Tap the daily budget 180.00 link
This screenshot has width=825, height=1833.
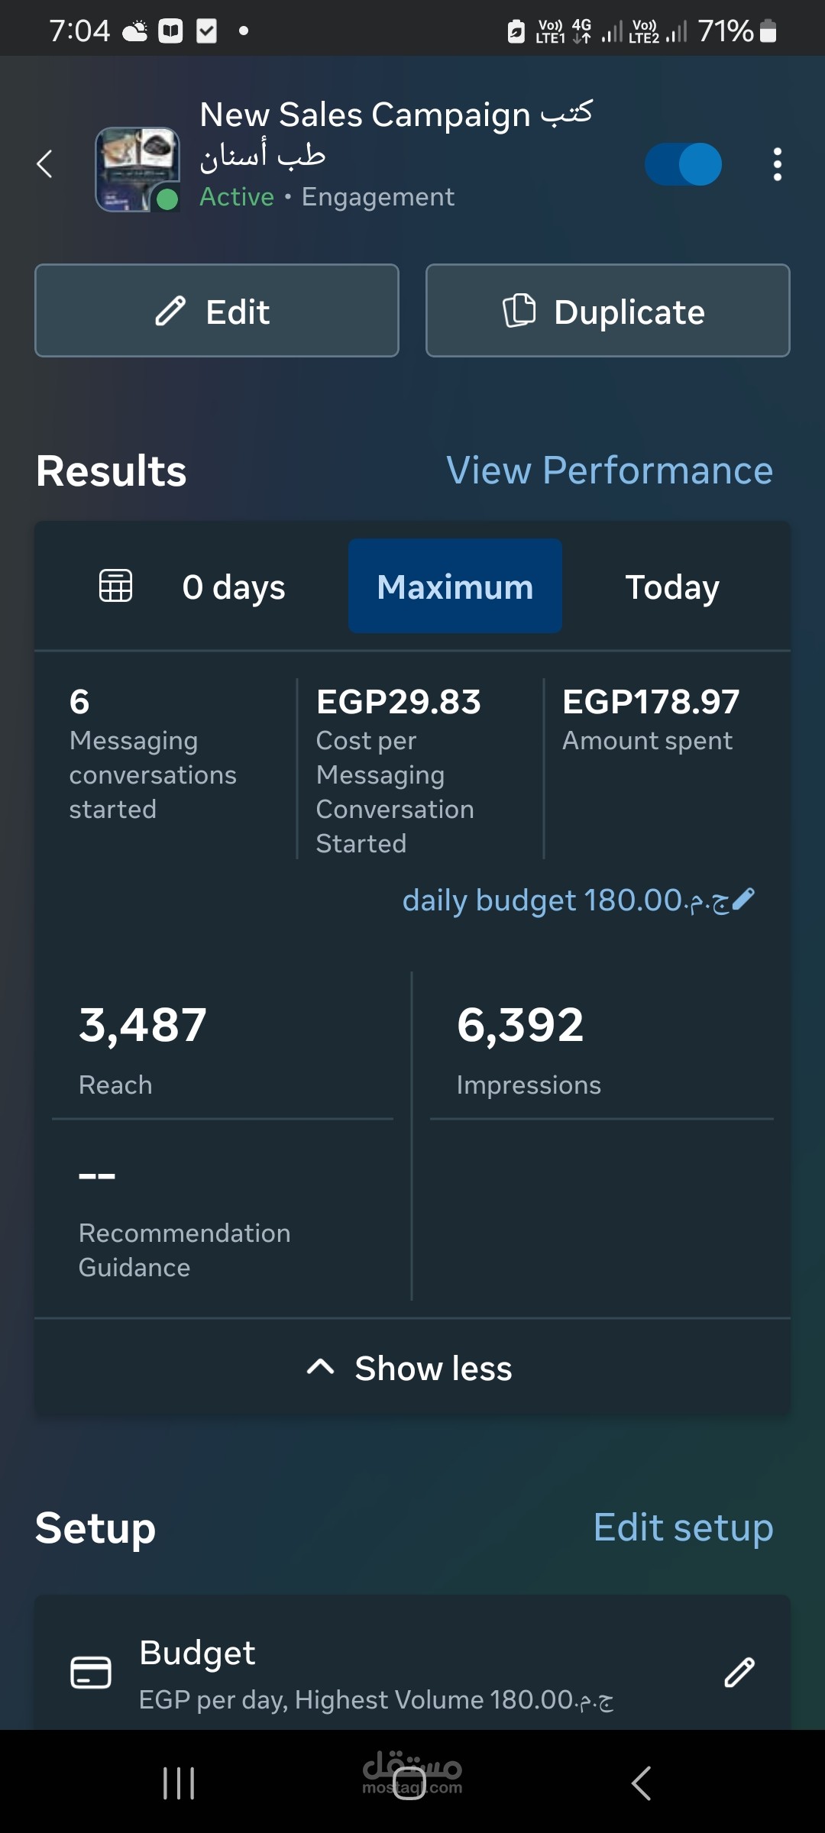(x=565, y=900)
